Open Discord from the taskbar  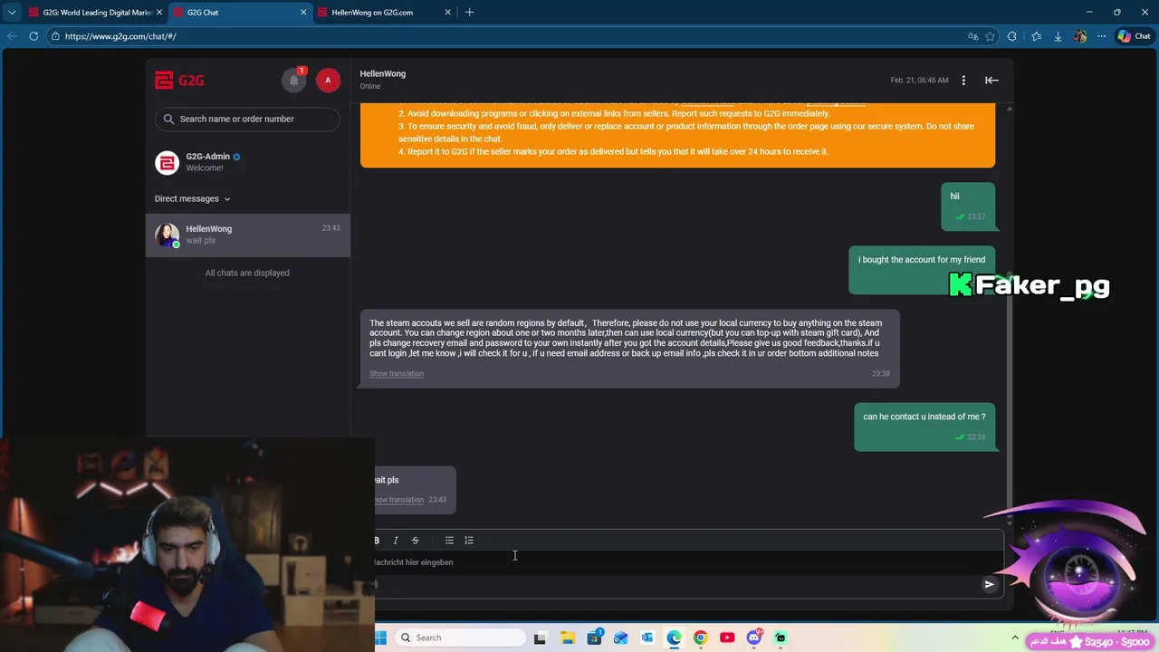pos(753,638)
